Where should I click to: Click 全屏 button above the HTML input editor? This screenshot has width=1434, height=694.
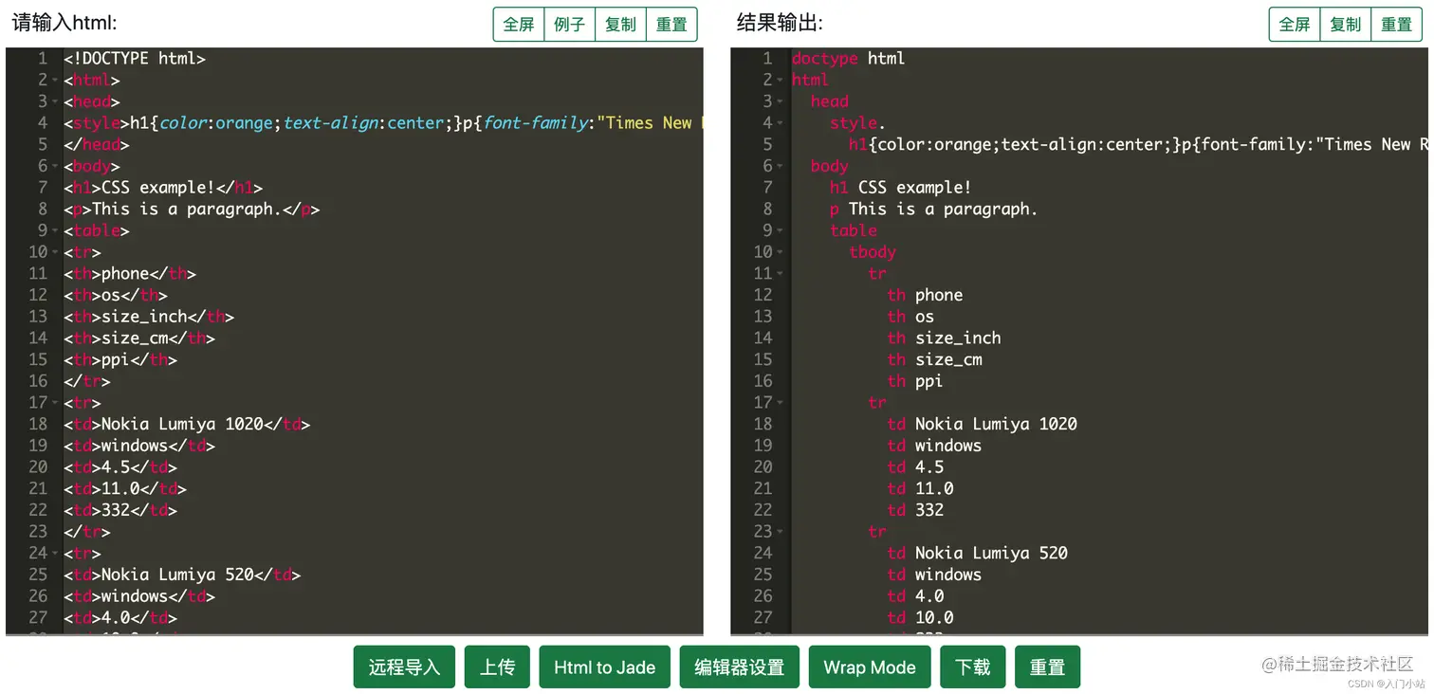click(x=519, y=25)
